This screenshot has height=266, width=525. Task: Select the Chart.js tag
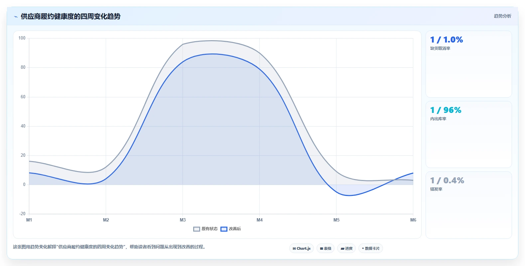point(302,248)
